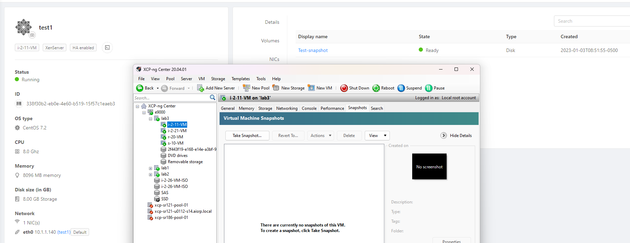Switch to the Networking tab
The width and height of the screenshot is (630, 243).
(287, 108)
